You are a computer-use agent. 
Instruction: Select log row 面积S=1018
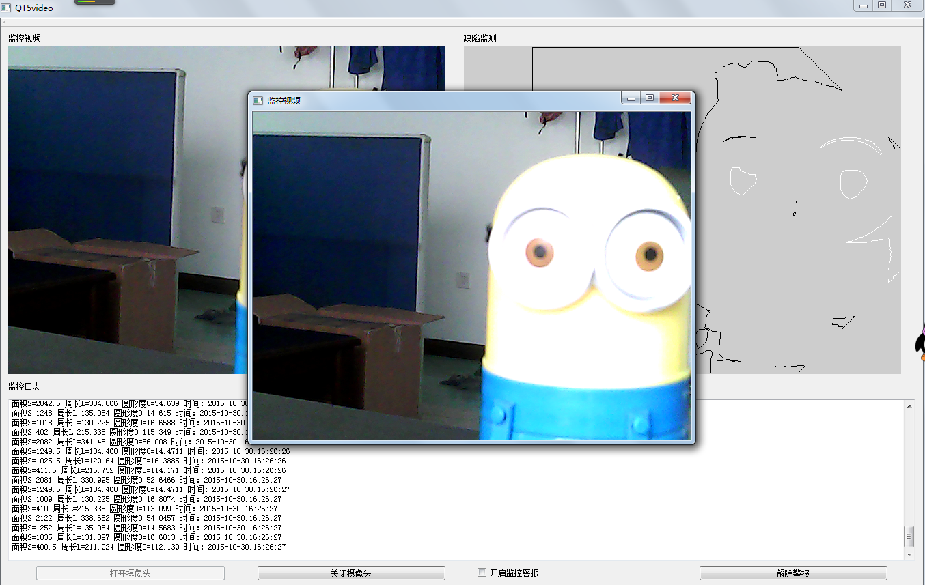pyautogui.click(x=130, y=423)
